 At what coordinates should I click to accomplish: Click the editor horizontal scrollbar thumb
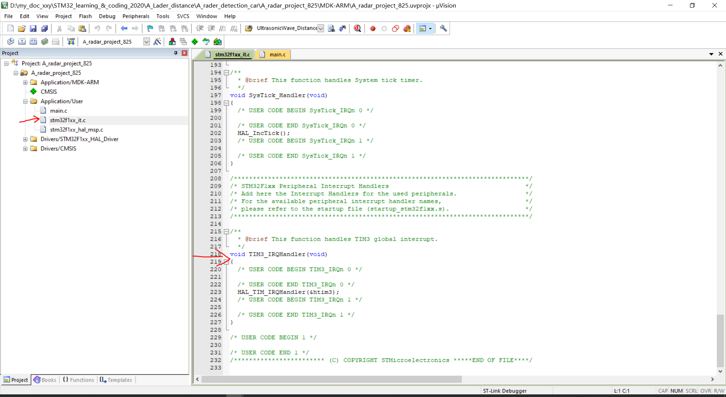[x=332, y=379]
